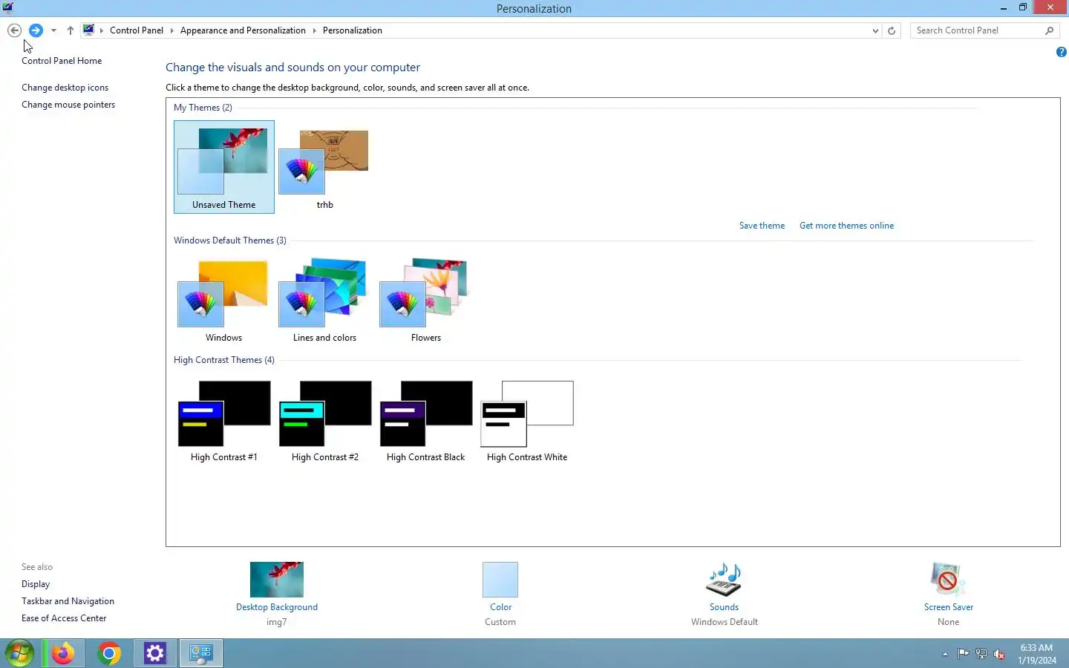Screen dimensions: 1069x668
Task: Apply High Contrast #2 theme
Action: point(324,420)
